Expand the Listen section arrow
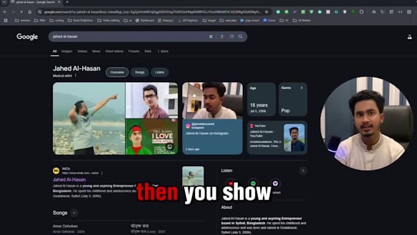 [303, 171]
